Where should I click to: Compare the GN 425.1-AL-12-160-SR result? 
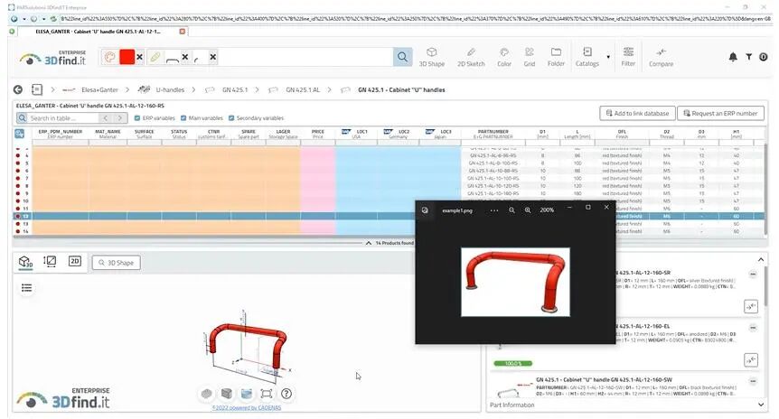pyautogui.click(x=751, y=306)
